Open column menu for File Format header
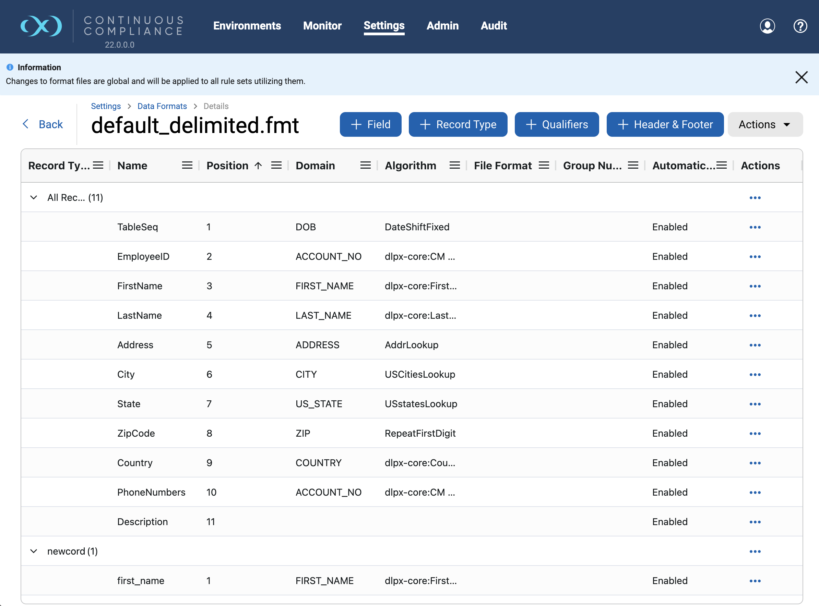The height and width of the screenshot is (606, 819). tap(543, 166)
